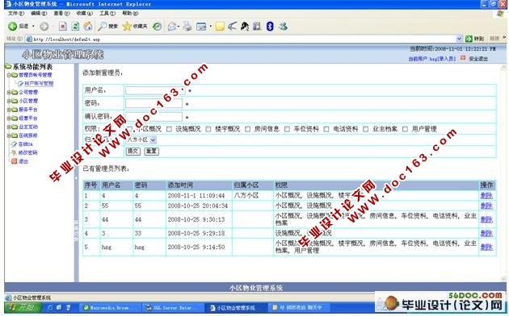Click the green Go (转到) arrow

(469, 39)
